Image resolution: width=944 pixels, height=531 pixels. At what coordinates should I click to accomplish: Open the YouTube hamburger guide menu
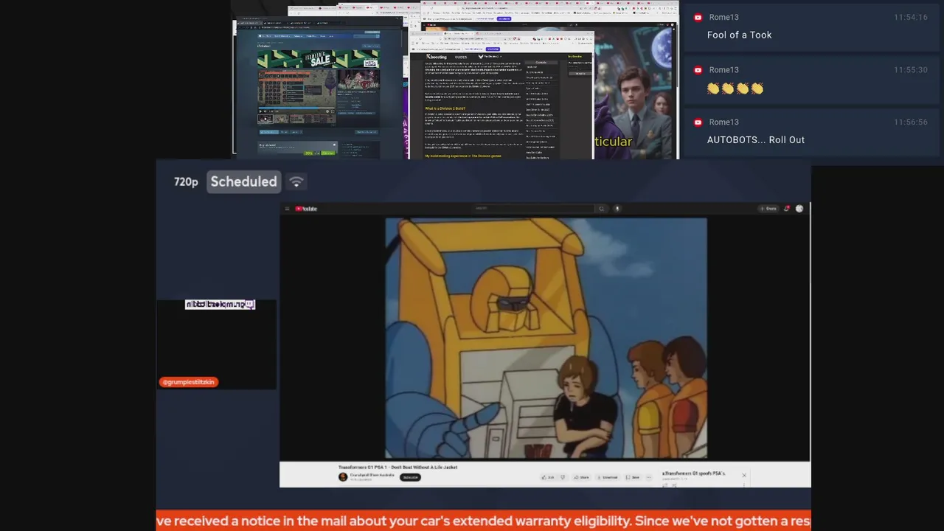[x=287, y=209]
